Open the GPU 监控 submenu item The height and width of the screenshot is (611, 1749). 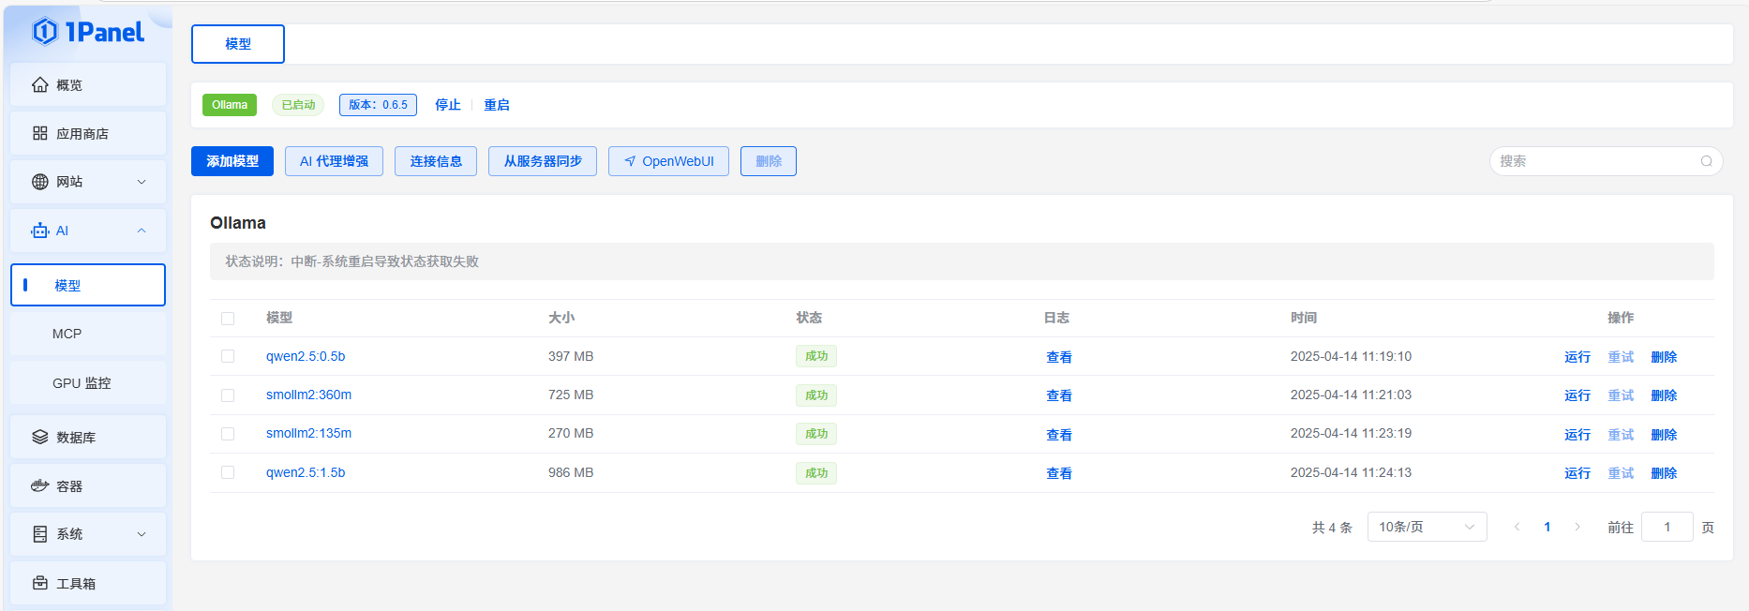82,383
